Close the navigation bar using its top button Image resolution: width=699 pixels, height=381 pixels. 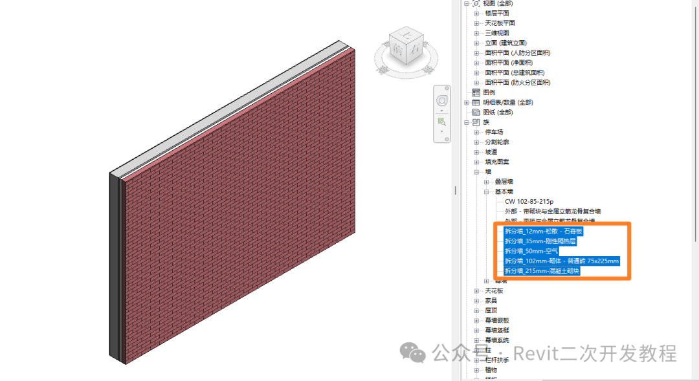point(447,88)
